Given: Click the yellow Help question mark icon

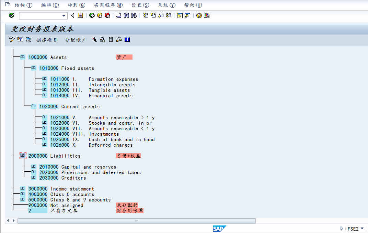Looking at the screenshot, I should pyautogui.click(x=199, y=15).
